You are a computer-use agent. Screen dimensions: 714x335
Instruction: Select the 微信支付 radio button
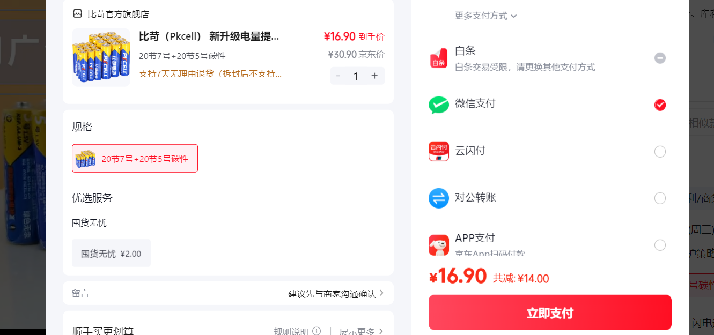(660, 105)
